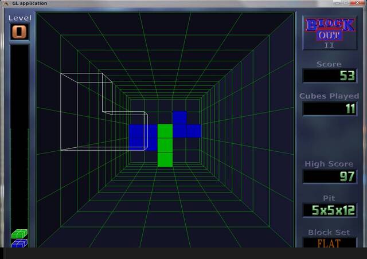This screenshot has width=367, height=259.
Task: Click the GL application window title
Action: (29, 3)
